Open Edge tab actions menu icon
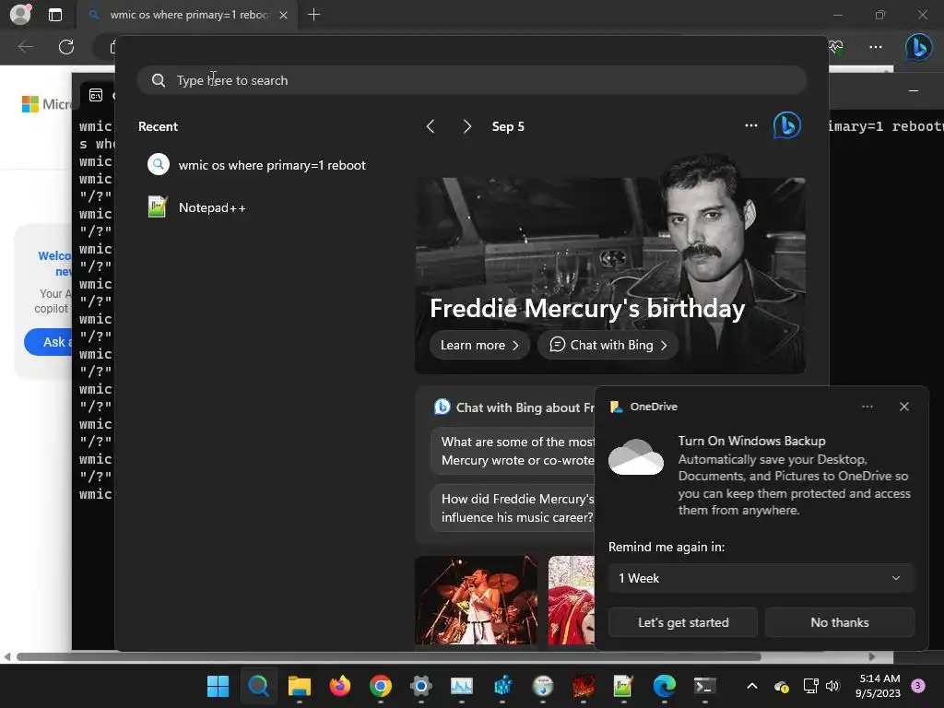 [54, 15]
